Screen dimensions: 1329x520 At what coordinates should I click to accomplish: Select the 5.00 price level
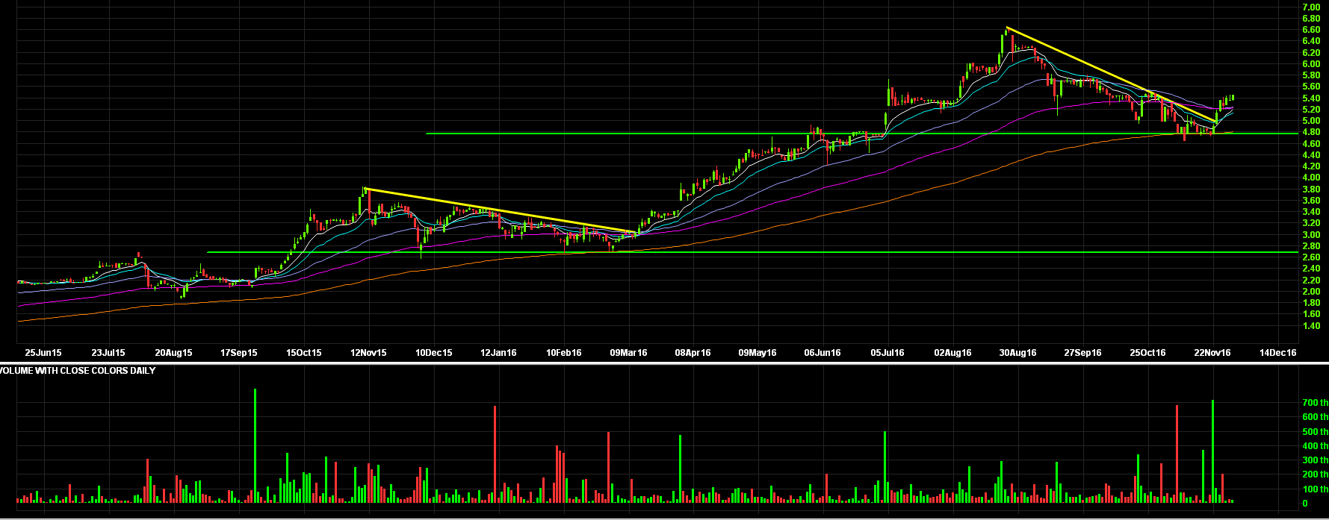pos(1311,121)
